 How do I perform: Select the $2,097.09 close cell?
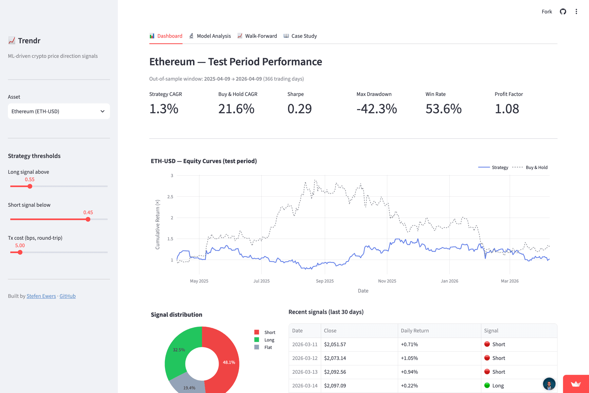pos(359,386)
